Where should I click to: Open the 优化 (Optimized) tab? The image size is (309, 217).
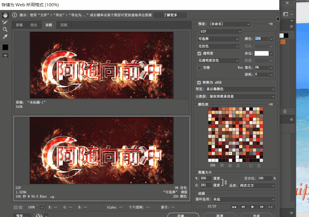(x=34, y=25)
